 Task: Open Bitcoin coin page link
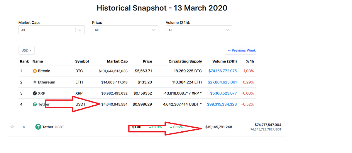pos(44,71)
